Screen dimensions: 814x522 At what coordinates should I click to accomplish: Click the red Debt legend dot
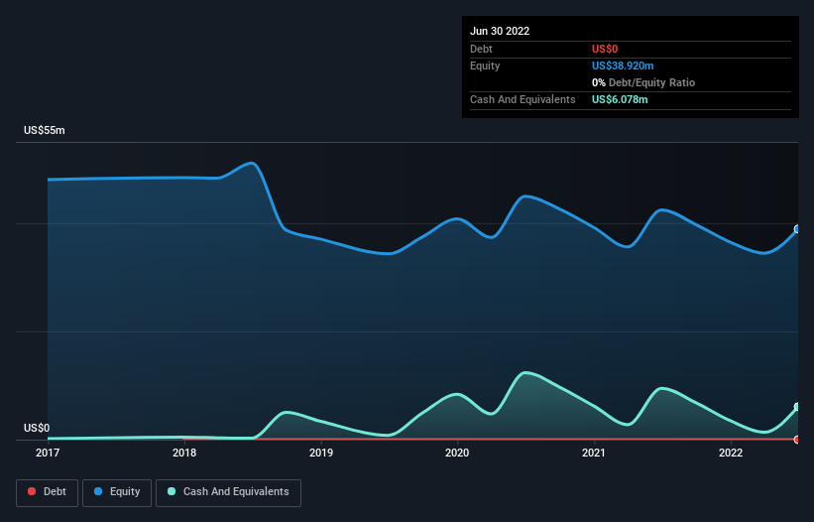click(x=32, y=491)
